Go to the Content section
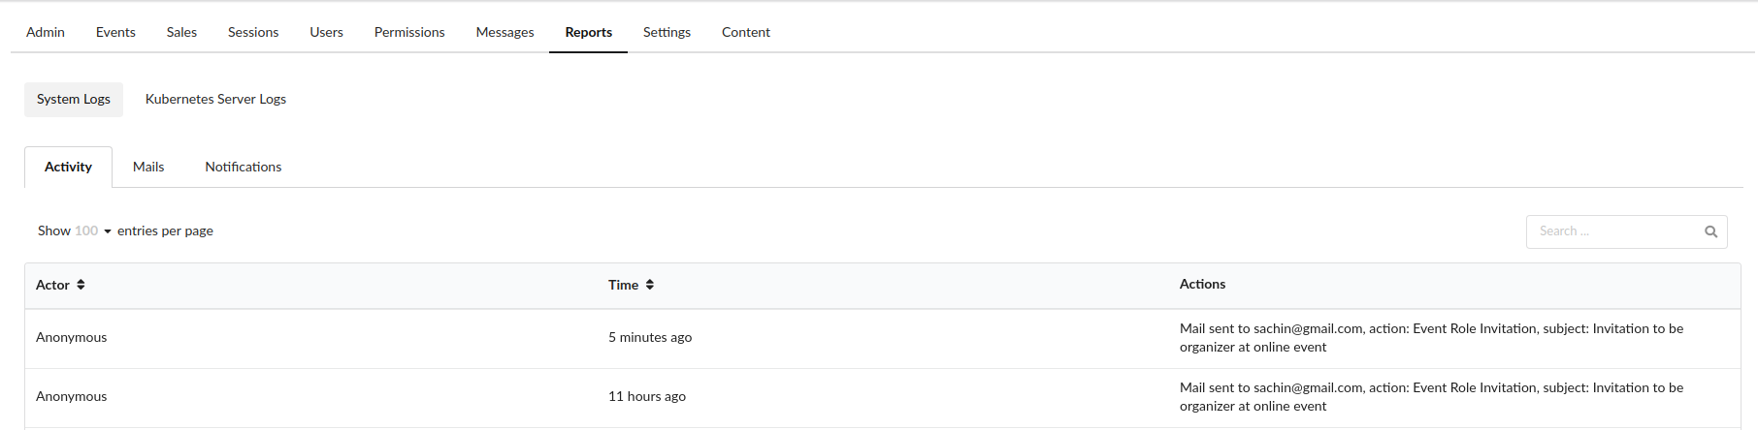This screenshot has width=1758, height=430. point(745,32)
